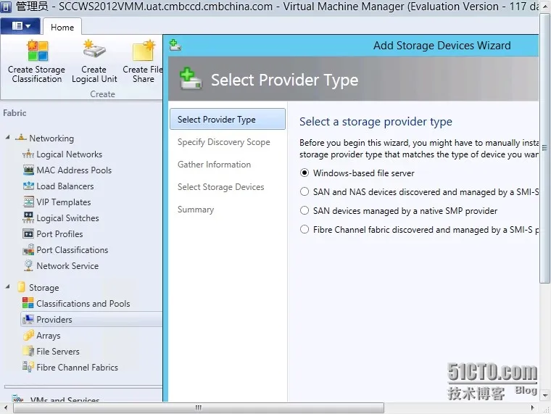The height and width of the screenshot is (414, 551).
Task: Open MAC Address Pools tree item
Action: 74,170
